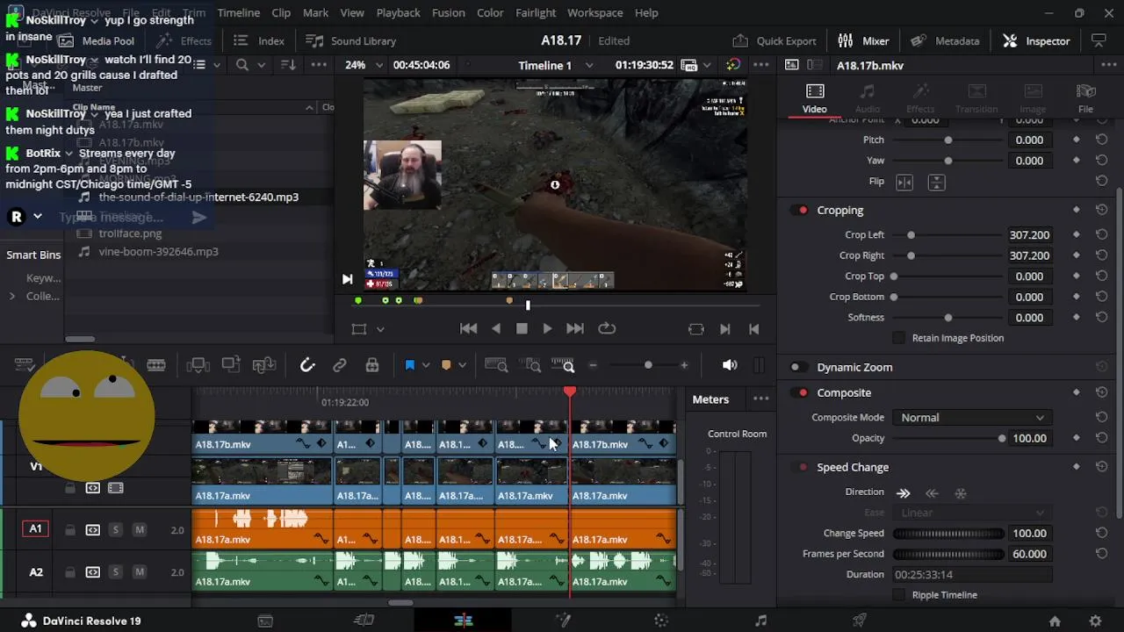Click the Quick Export button
This screenshot has width=1124, height=632.
click(774, 40)
